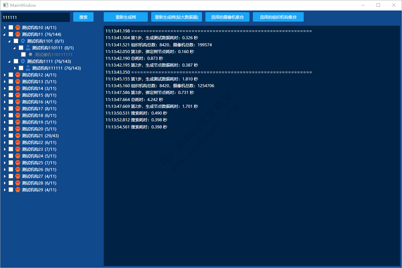Check the checkbox for 测试机构11
Screen dimensions: 402x268
coord(11,34)
